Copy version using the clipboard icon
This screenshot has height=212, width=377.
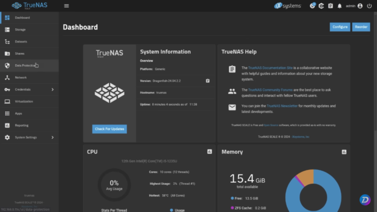tap(208, 81)
